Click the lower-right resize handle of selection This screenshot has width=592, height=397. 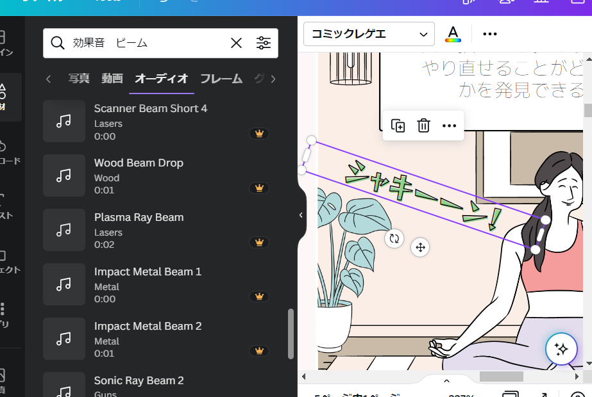pos(536,249)
